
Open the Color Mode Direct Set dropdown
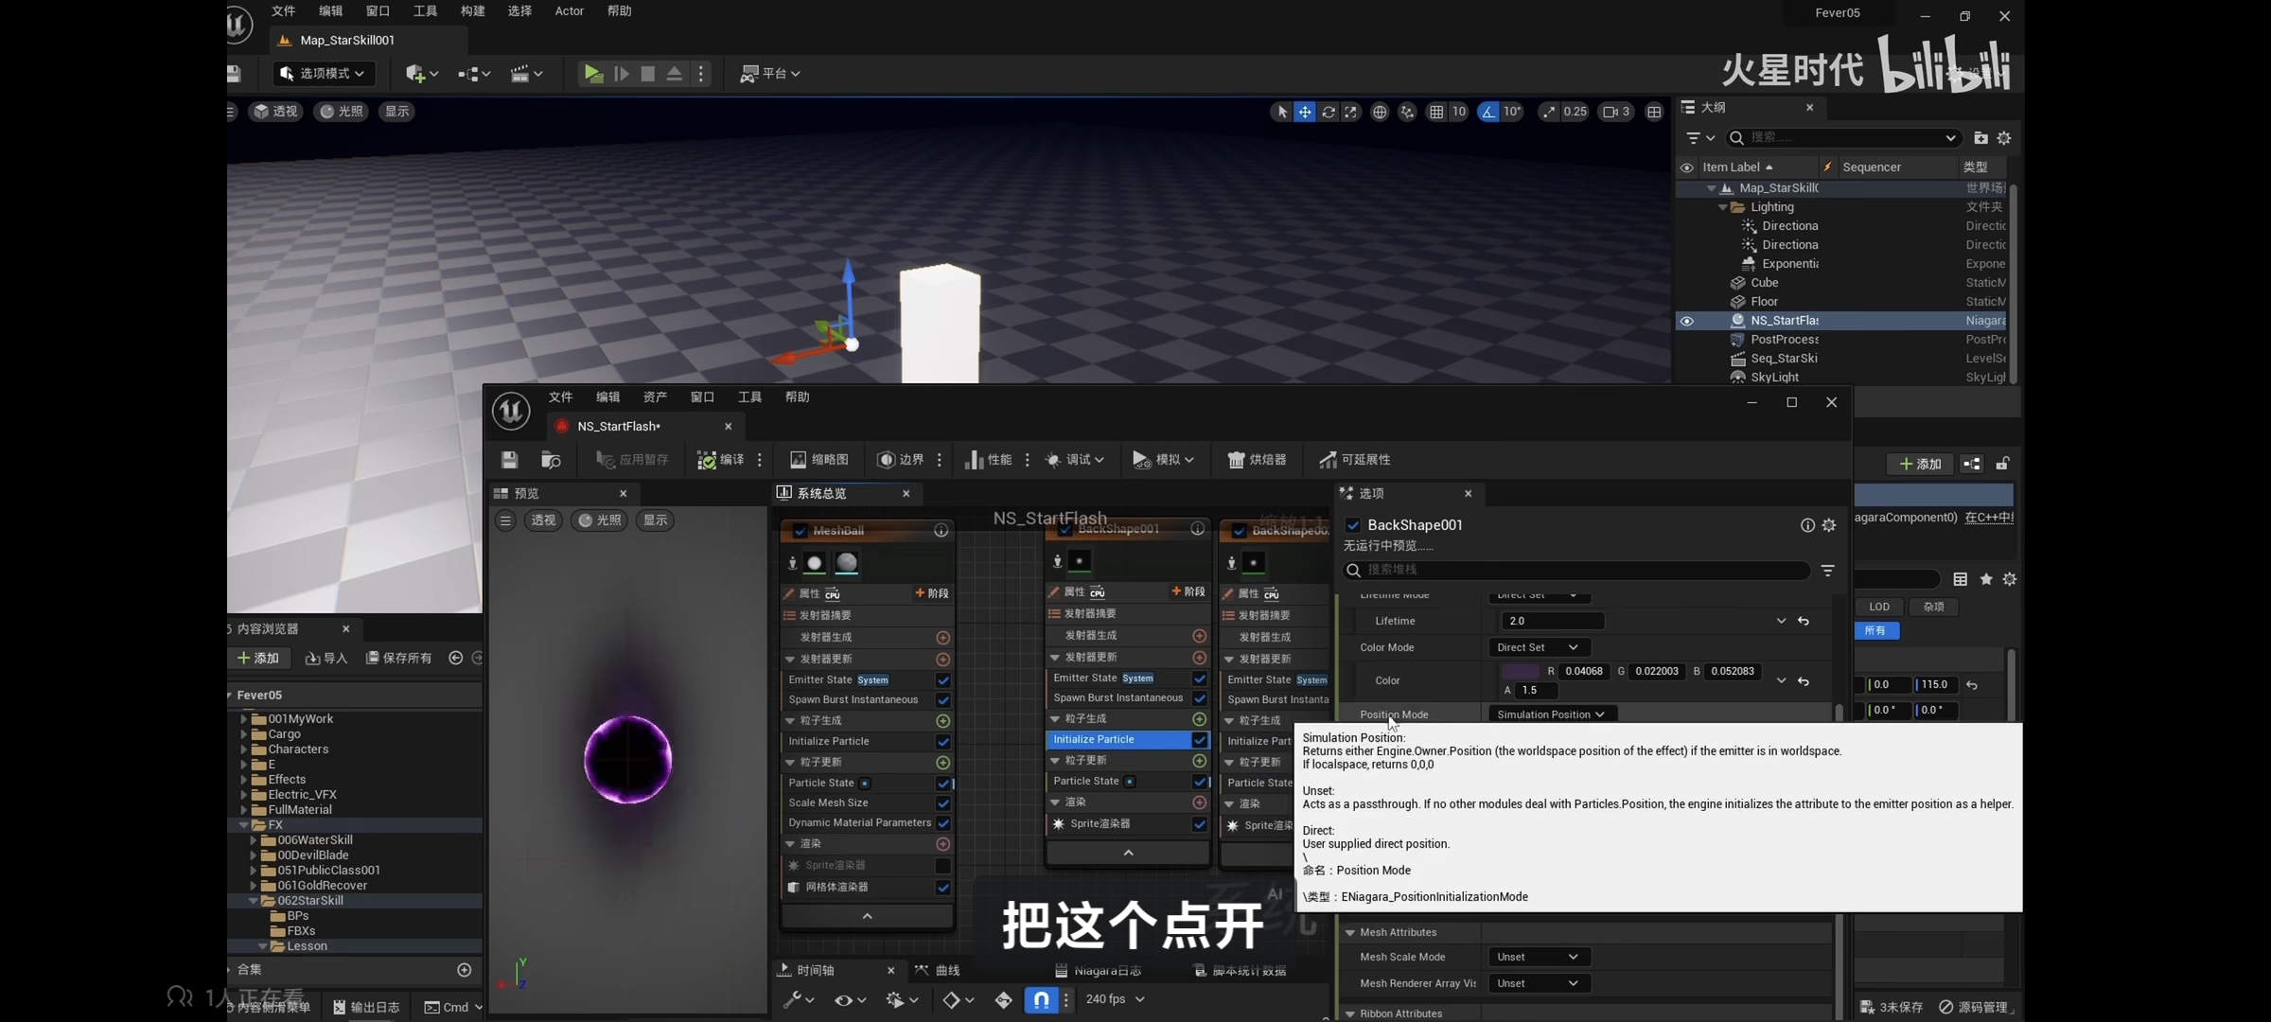point(1537,647)
